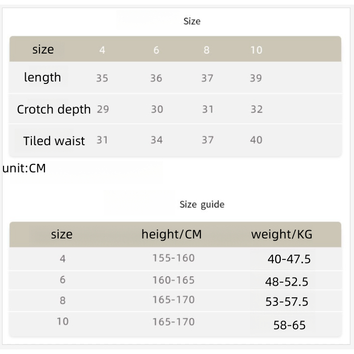Screen dimensions: 354x354
Task: Click the 'length' row label
Action: 42,77
